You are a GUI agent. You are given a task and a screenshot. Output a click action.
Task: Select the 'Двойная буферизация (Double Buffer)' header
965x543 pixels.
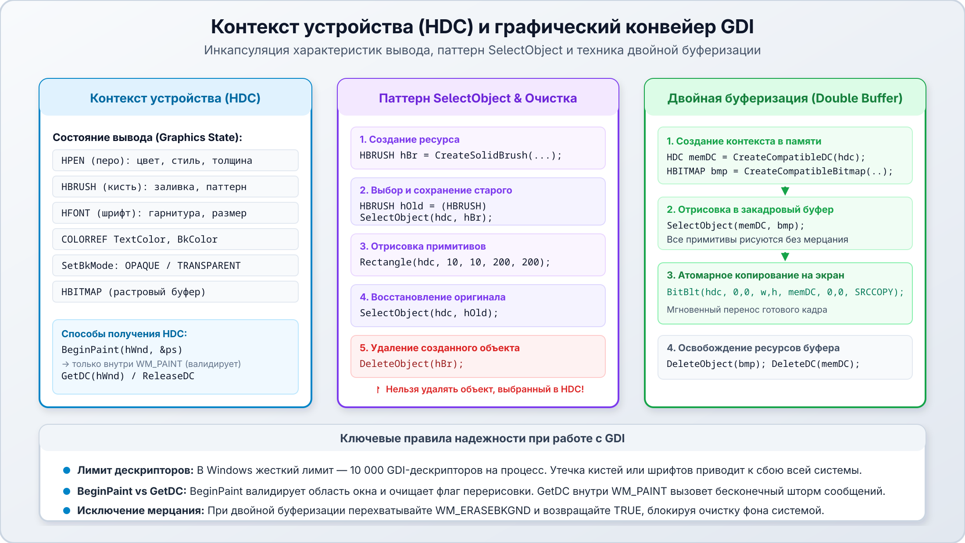785,98
